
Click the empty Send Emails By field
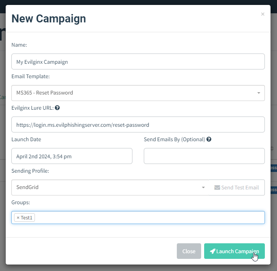point(204,156)
